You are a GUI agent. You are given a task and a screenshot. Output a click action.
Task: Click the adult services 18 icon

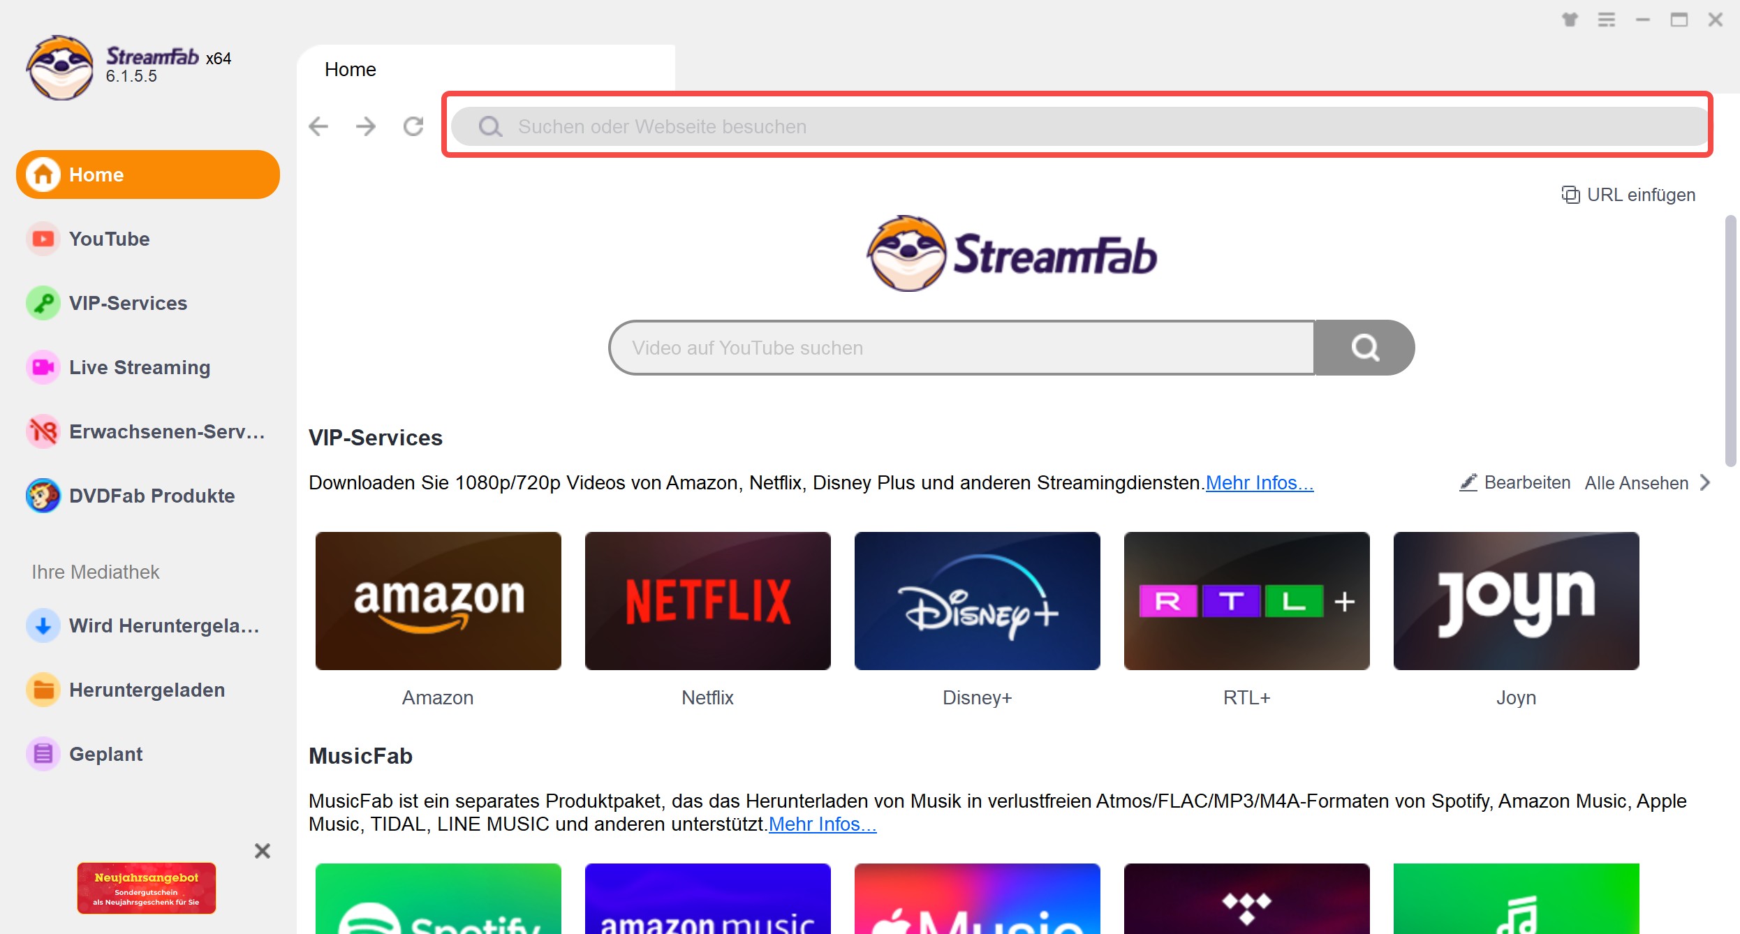(x=43, y=431)
